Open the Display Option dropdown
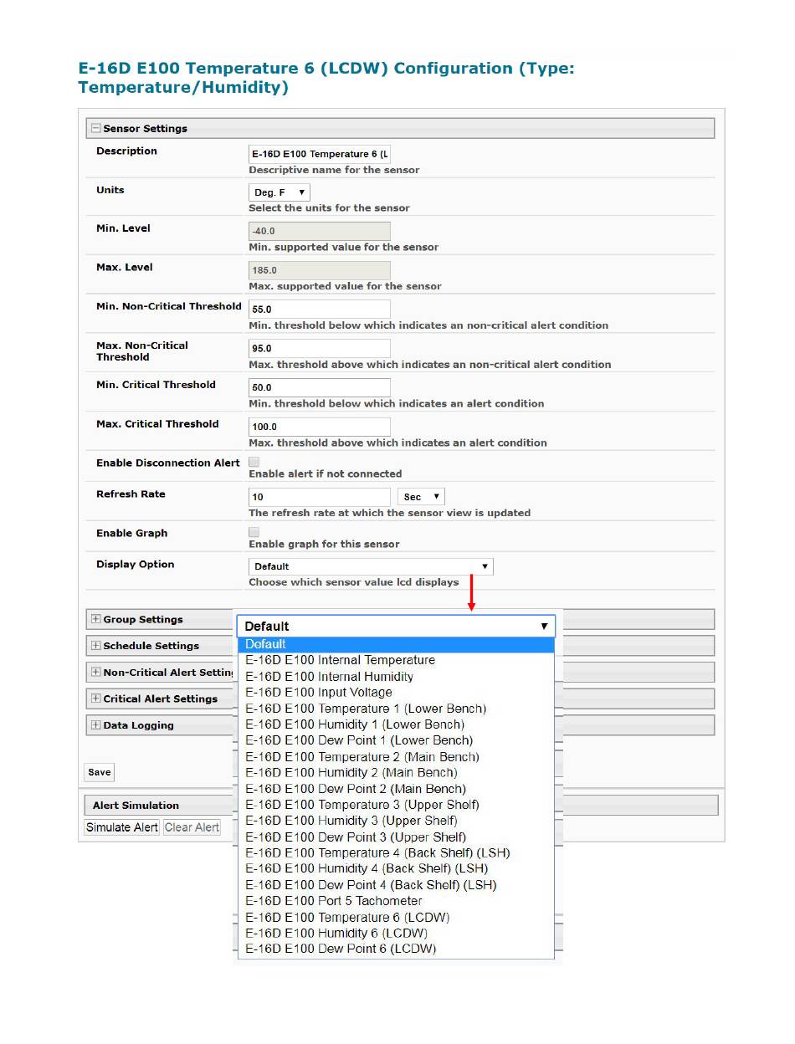 371,566
